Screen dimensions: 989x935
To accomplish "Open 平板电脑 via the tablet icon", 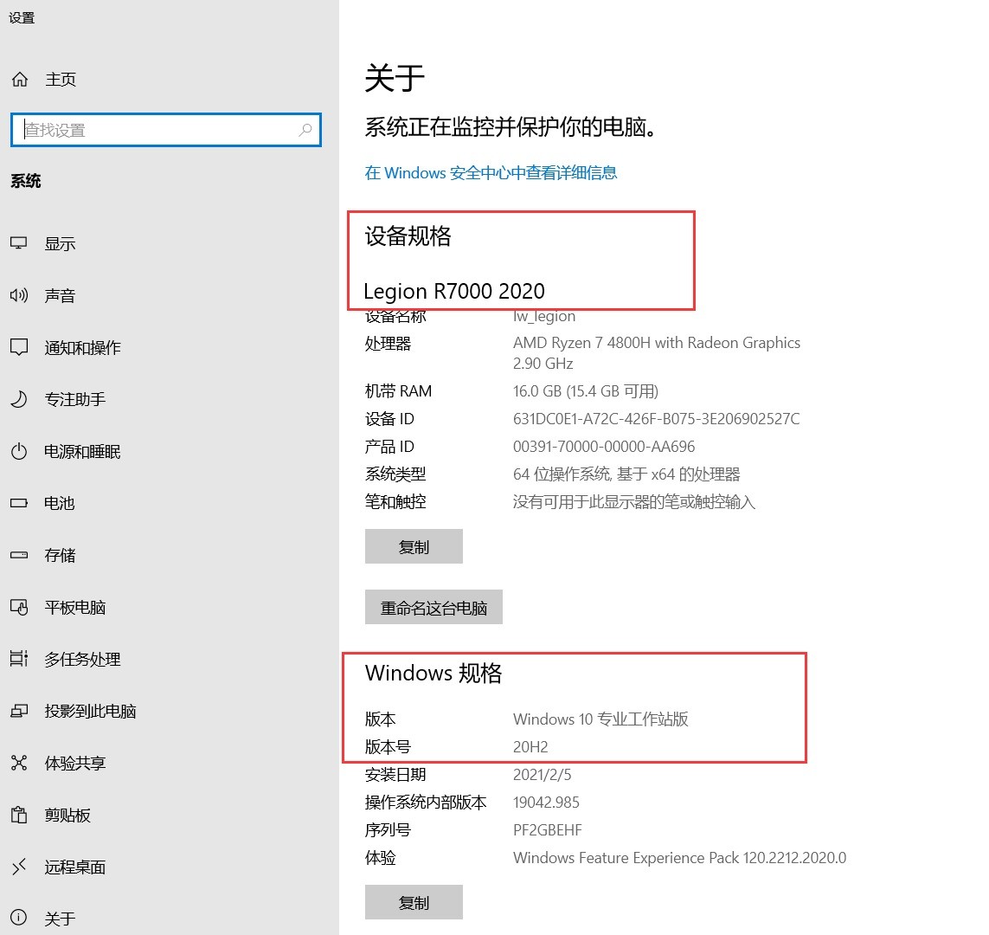I will (x=19, y=607).
